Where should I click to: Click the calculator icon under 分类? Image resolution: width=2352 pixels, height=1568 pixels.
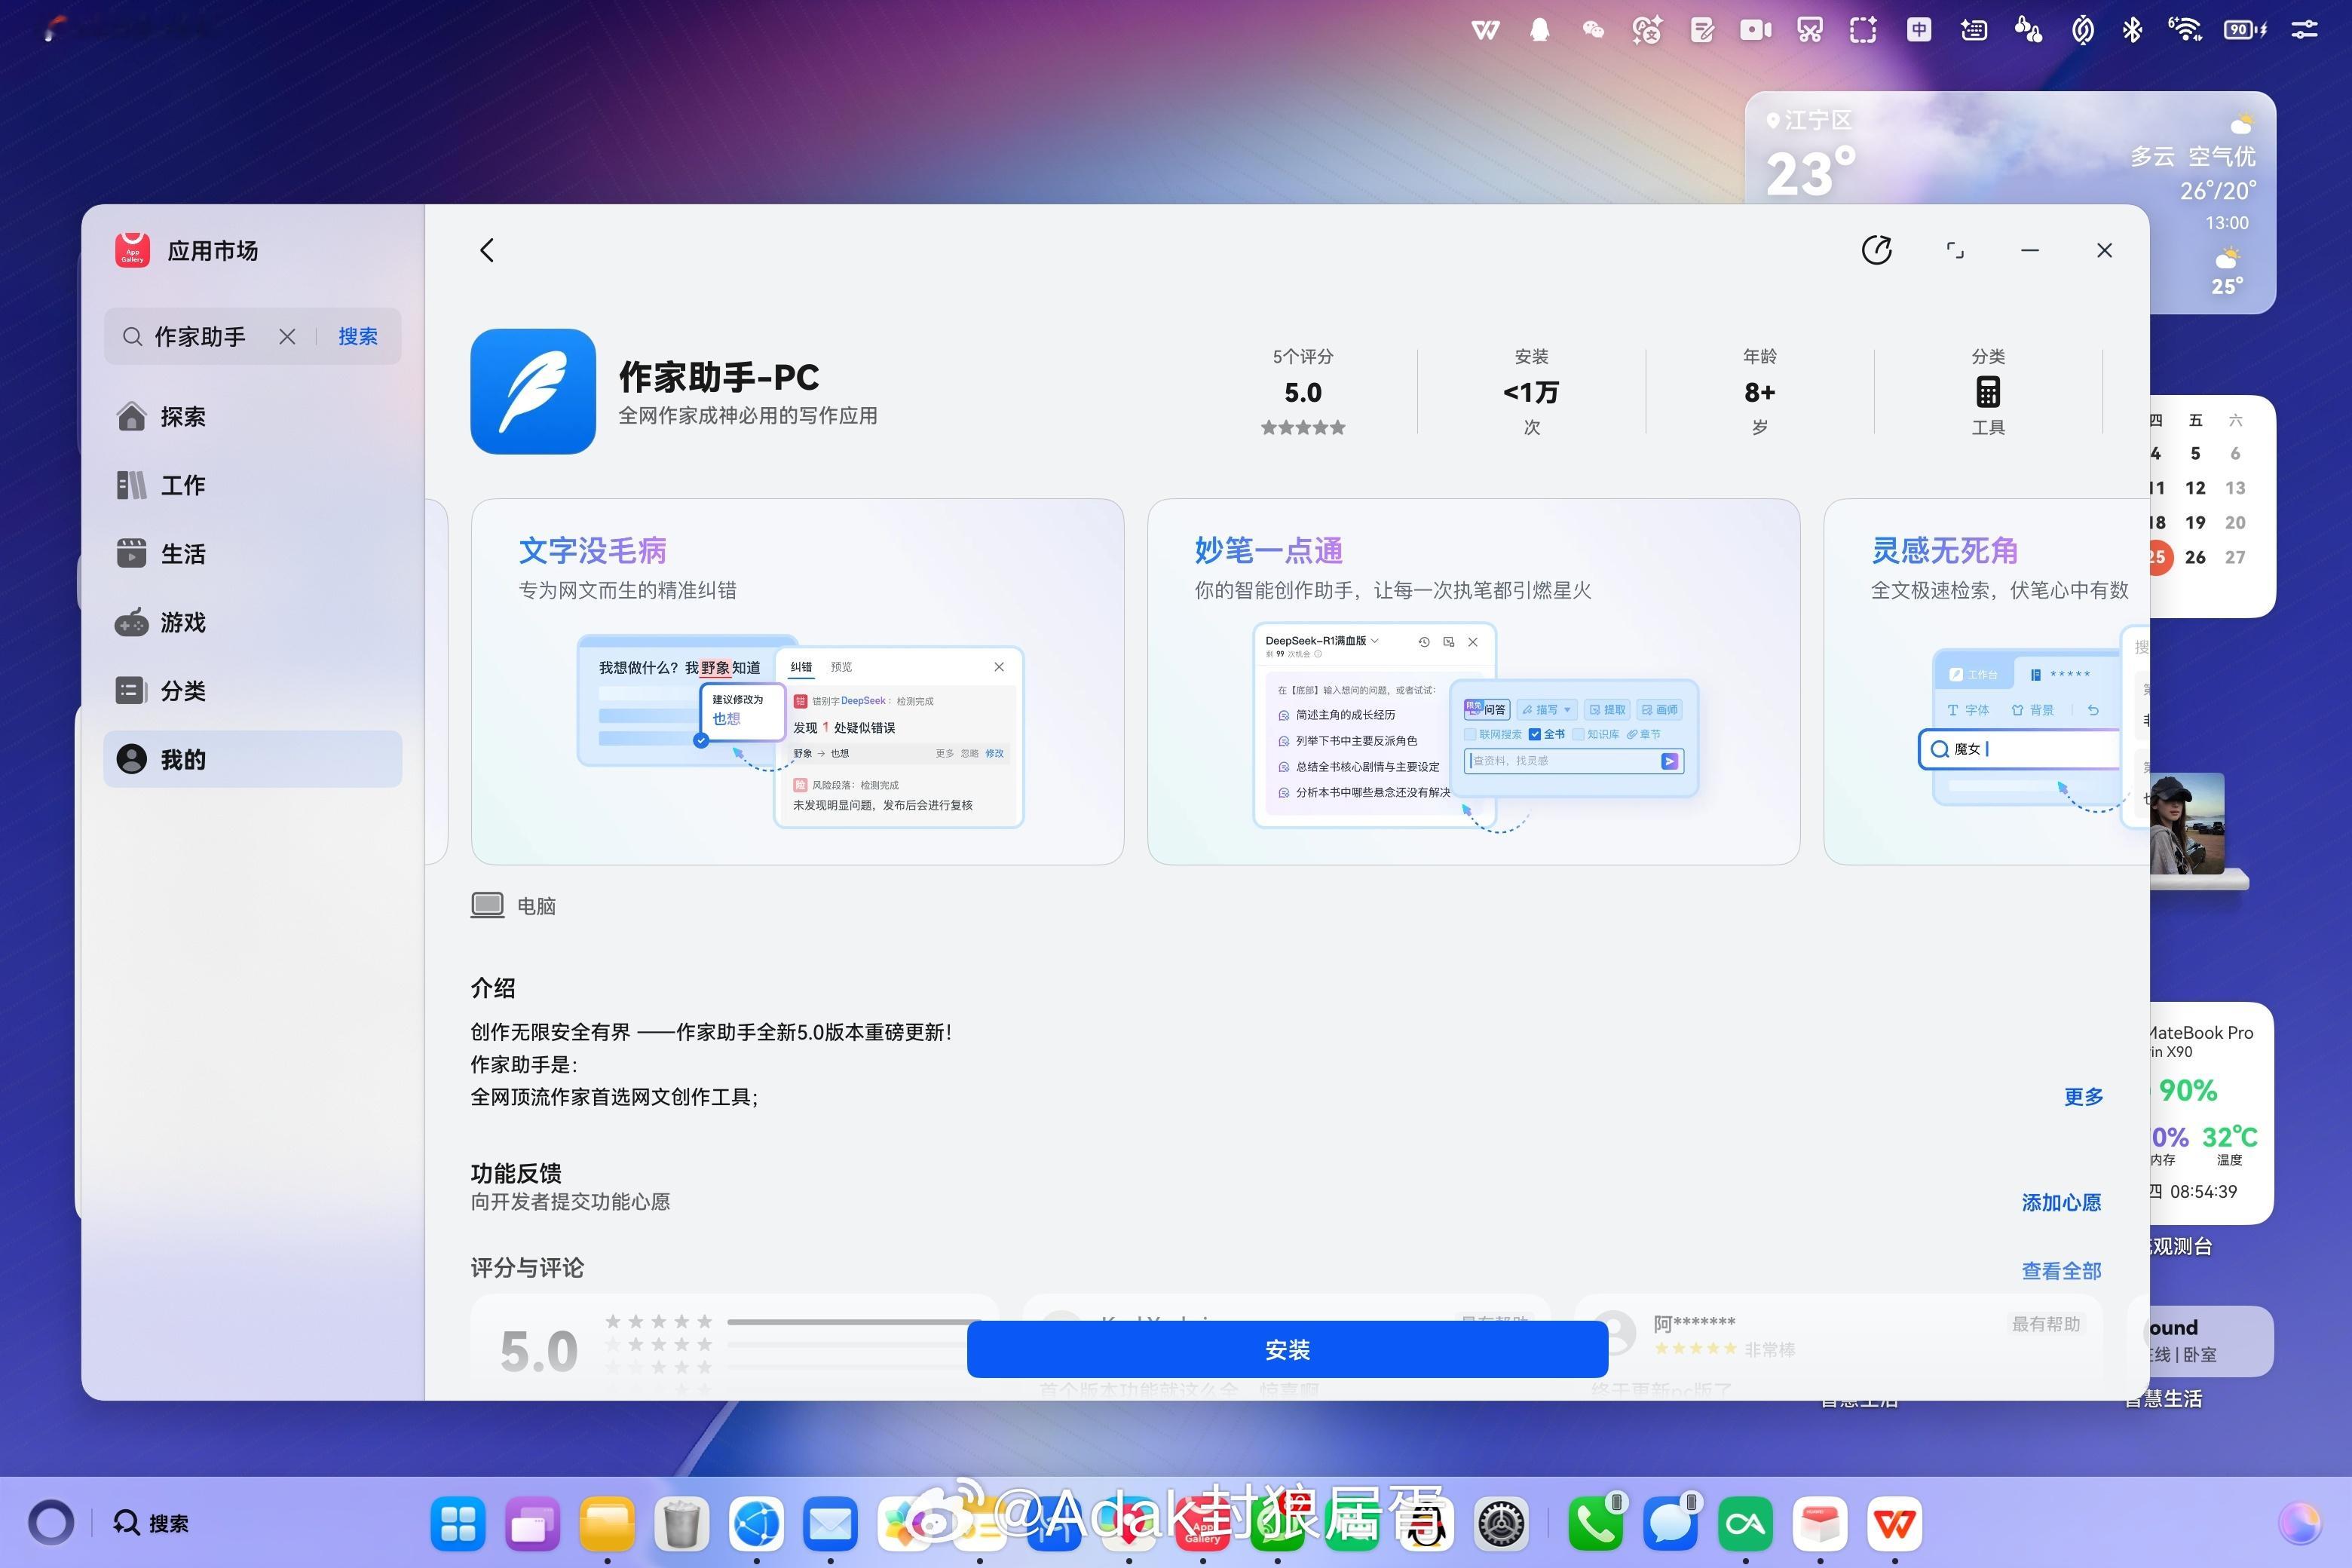pyautogui.click(x=1988, y=392)
